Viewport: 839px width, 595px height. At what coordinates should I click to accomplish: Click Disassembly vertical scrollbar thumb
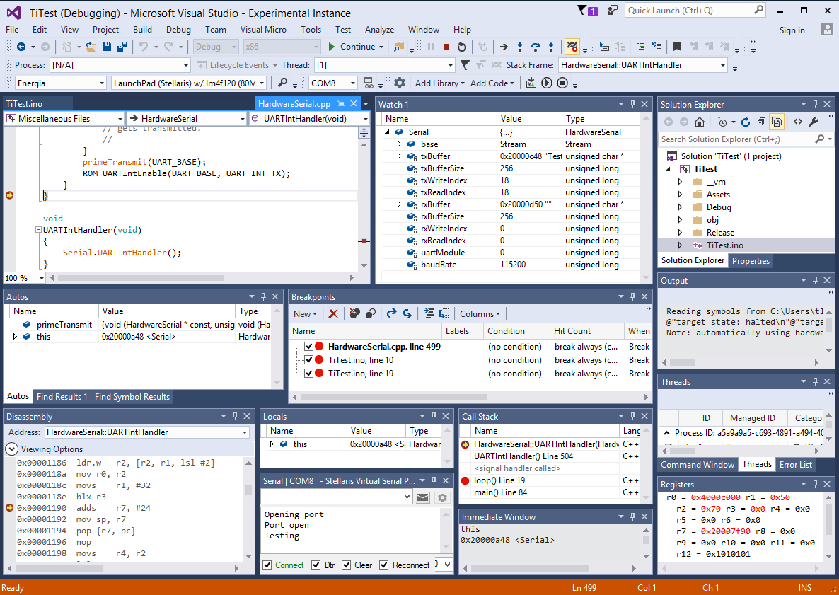[x=248, y=489]
